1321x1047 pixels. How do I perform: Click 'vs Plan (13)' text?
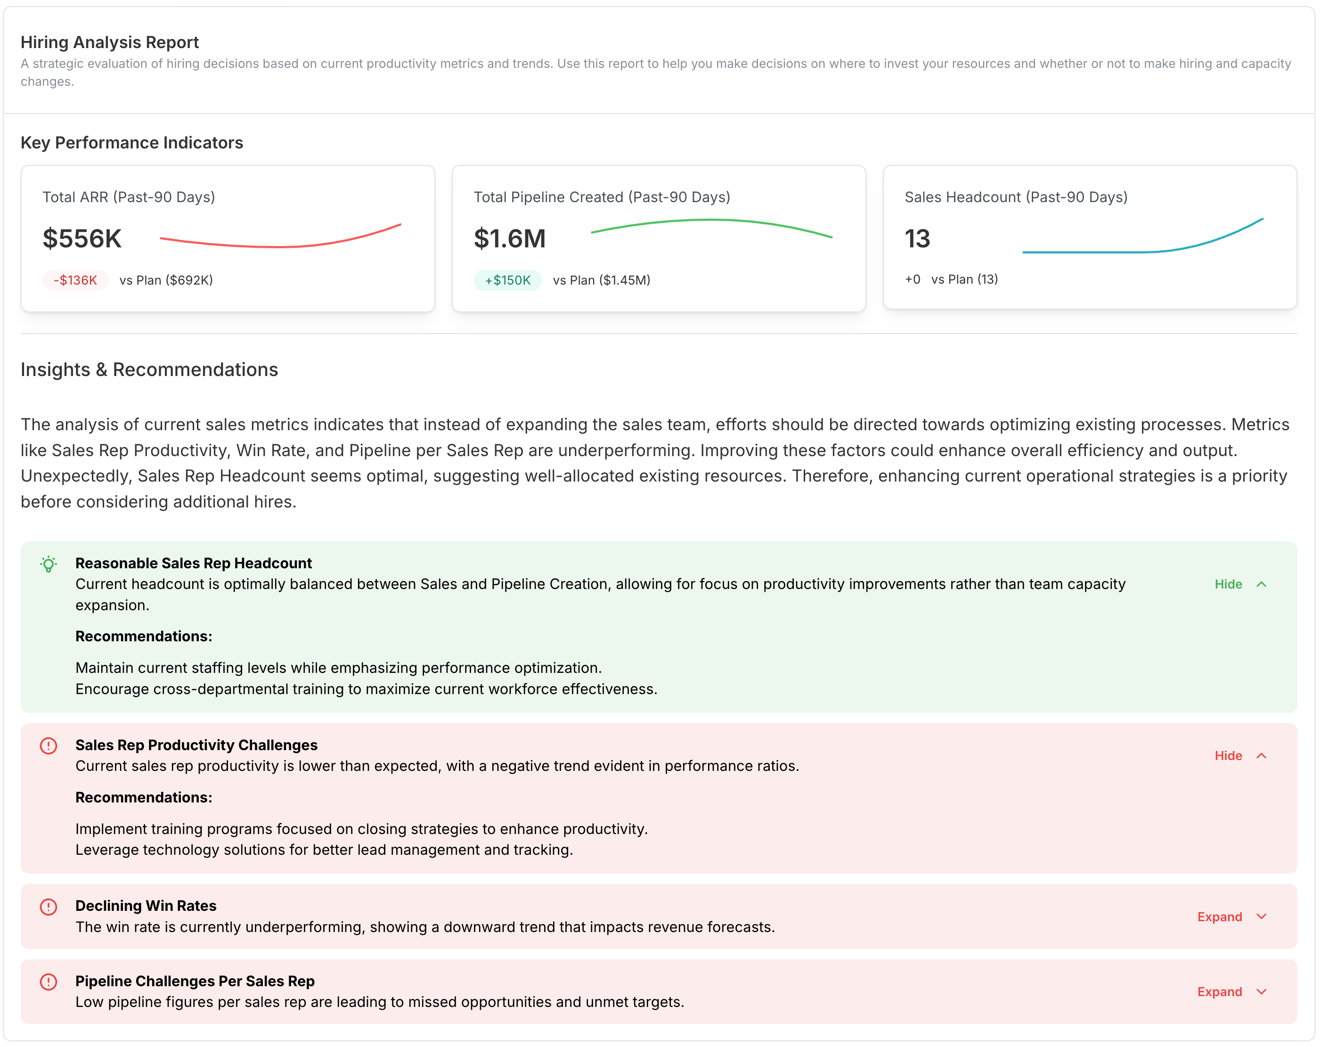[964, 279]
